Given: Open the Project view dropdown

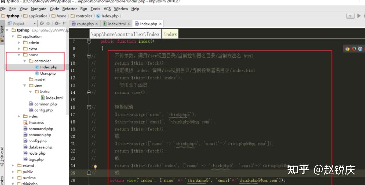Looking at the screenshot, I should pos(35,23).
